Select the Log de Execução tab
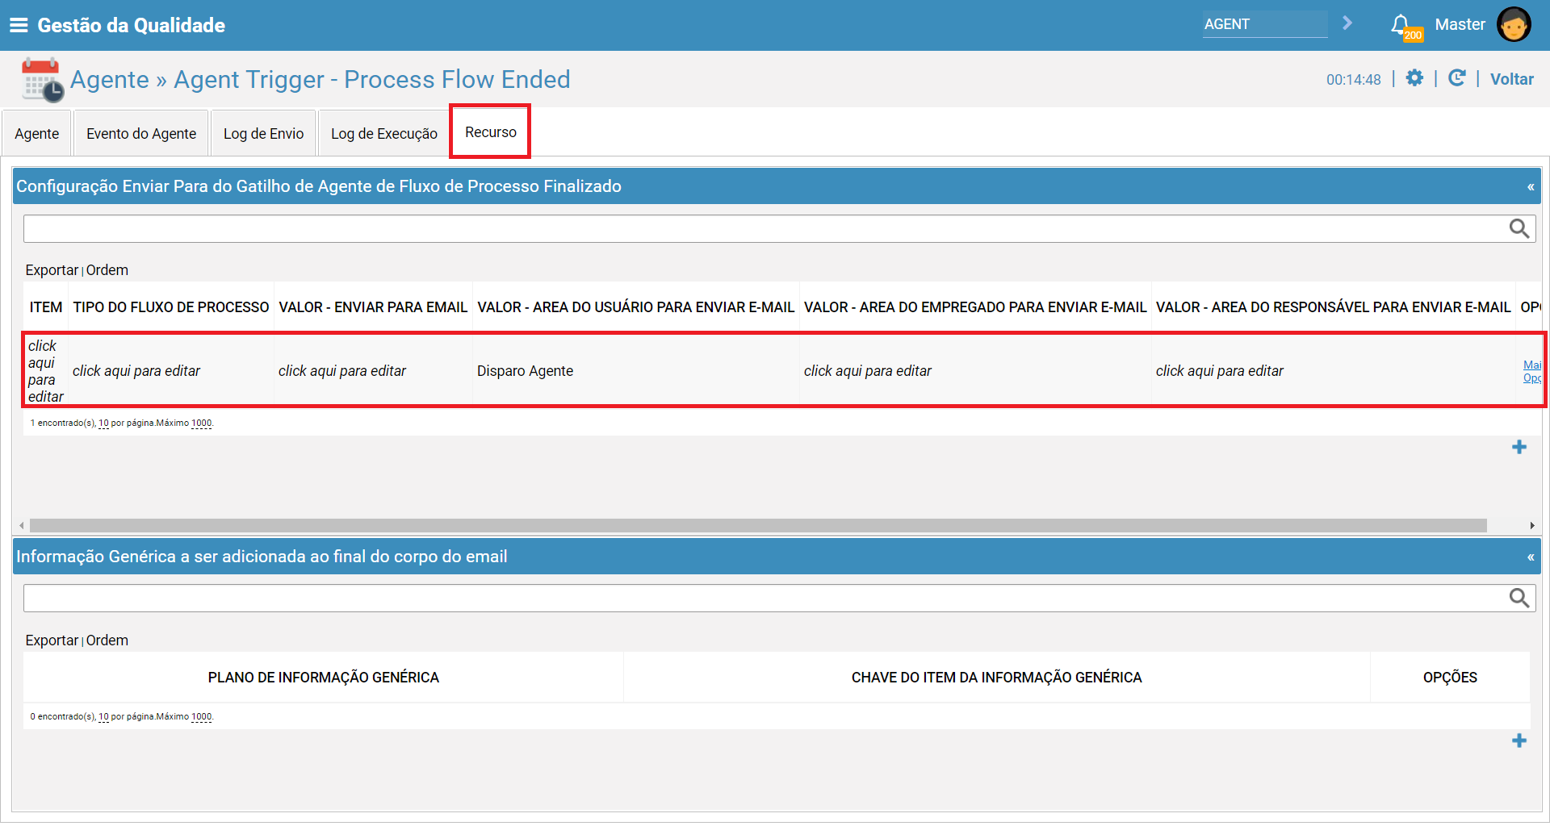 click(383, 134)
